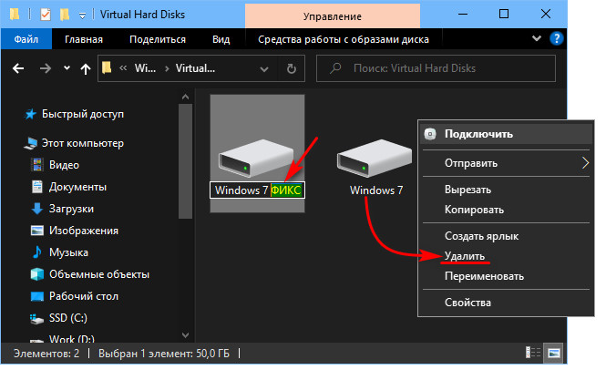Click the Help question mark icon
The height and width of the screenshot is (370, 606).
[x=557, y=38]
